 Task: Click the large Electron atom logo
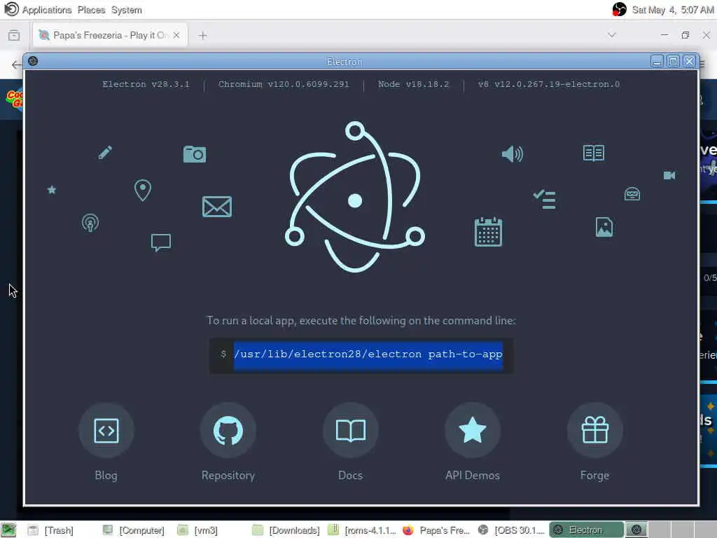[x=355, y=197]
